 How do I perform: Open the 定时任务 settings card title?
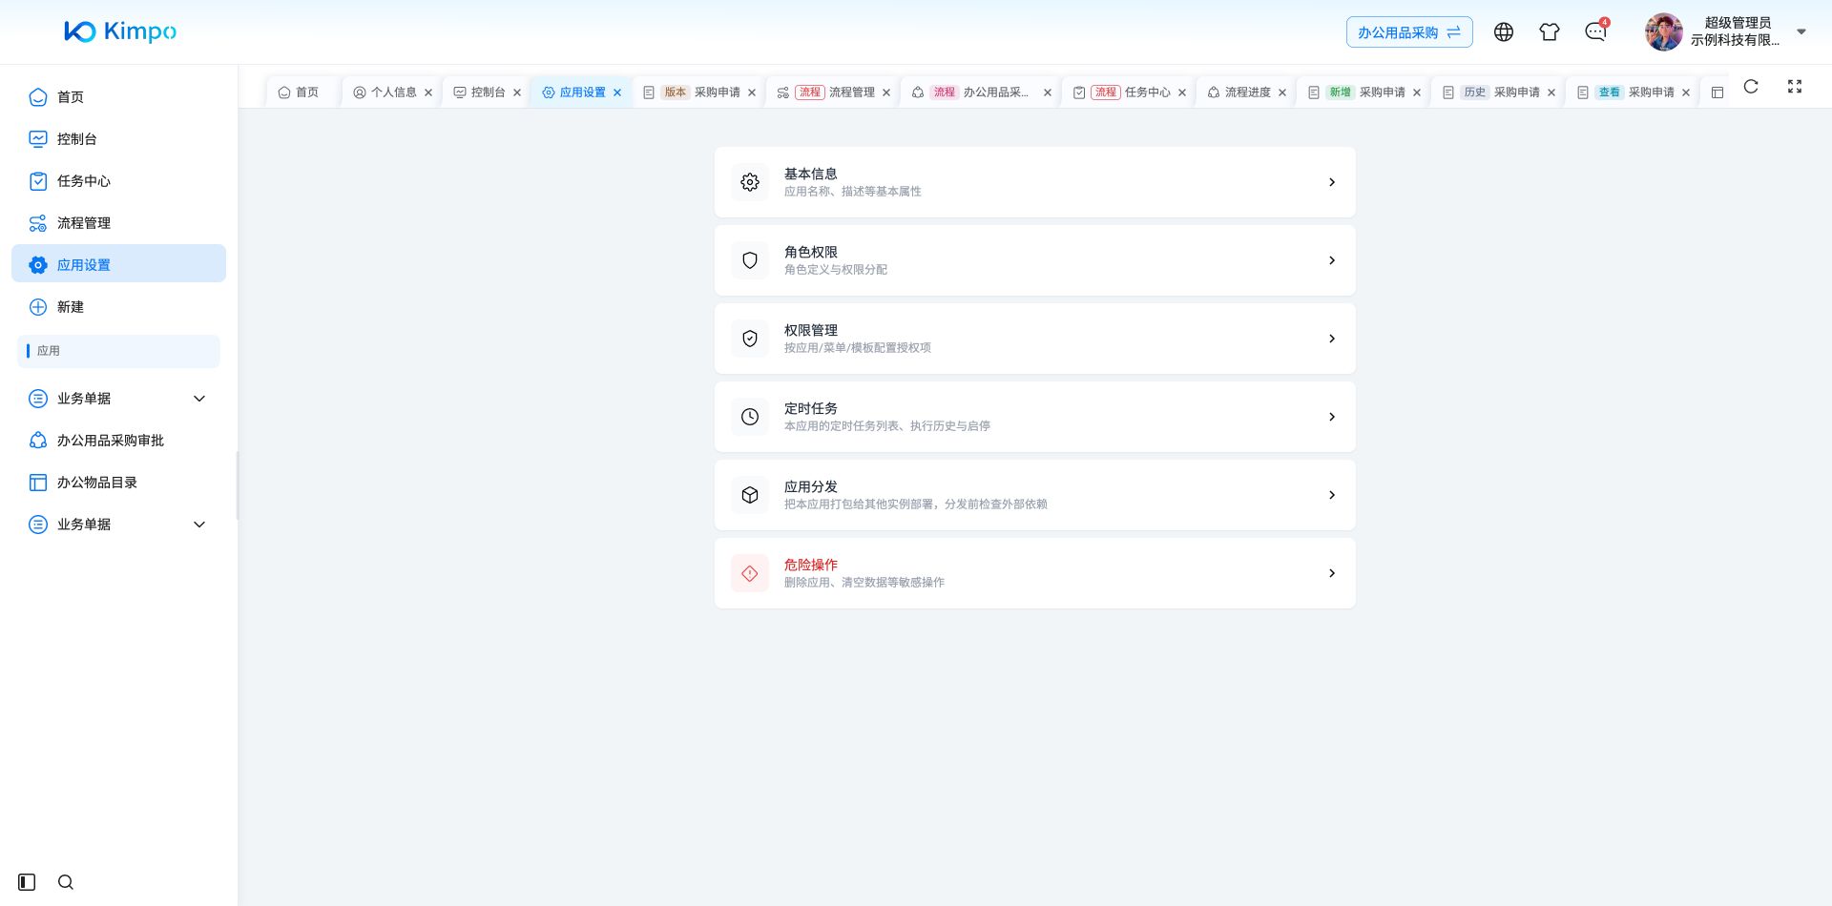click(811, 408)
